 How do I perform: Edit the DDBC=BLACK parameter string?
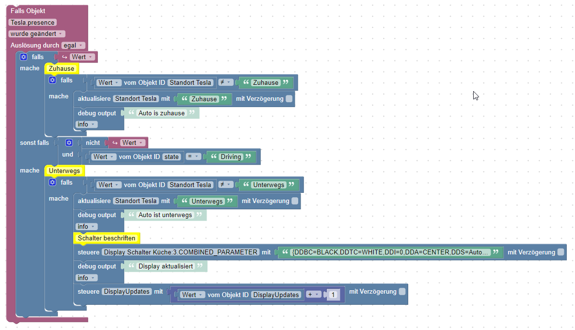coord(390,252)
